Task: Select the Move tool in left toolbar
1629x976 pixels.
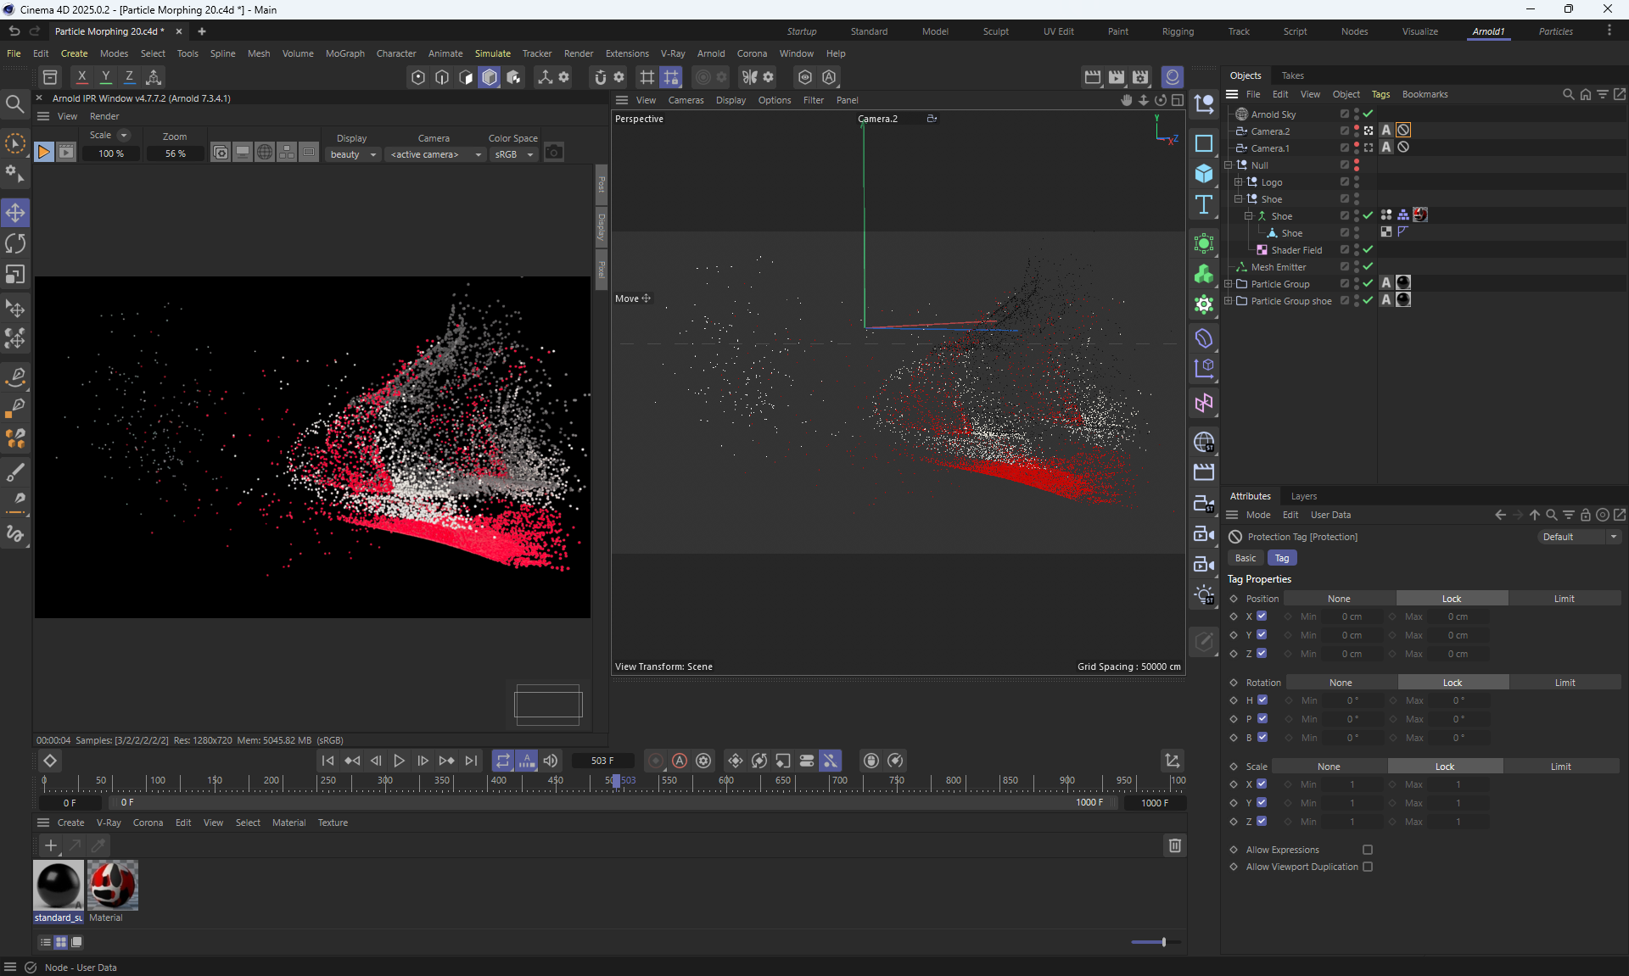Action: [15, 212]
